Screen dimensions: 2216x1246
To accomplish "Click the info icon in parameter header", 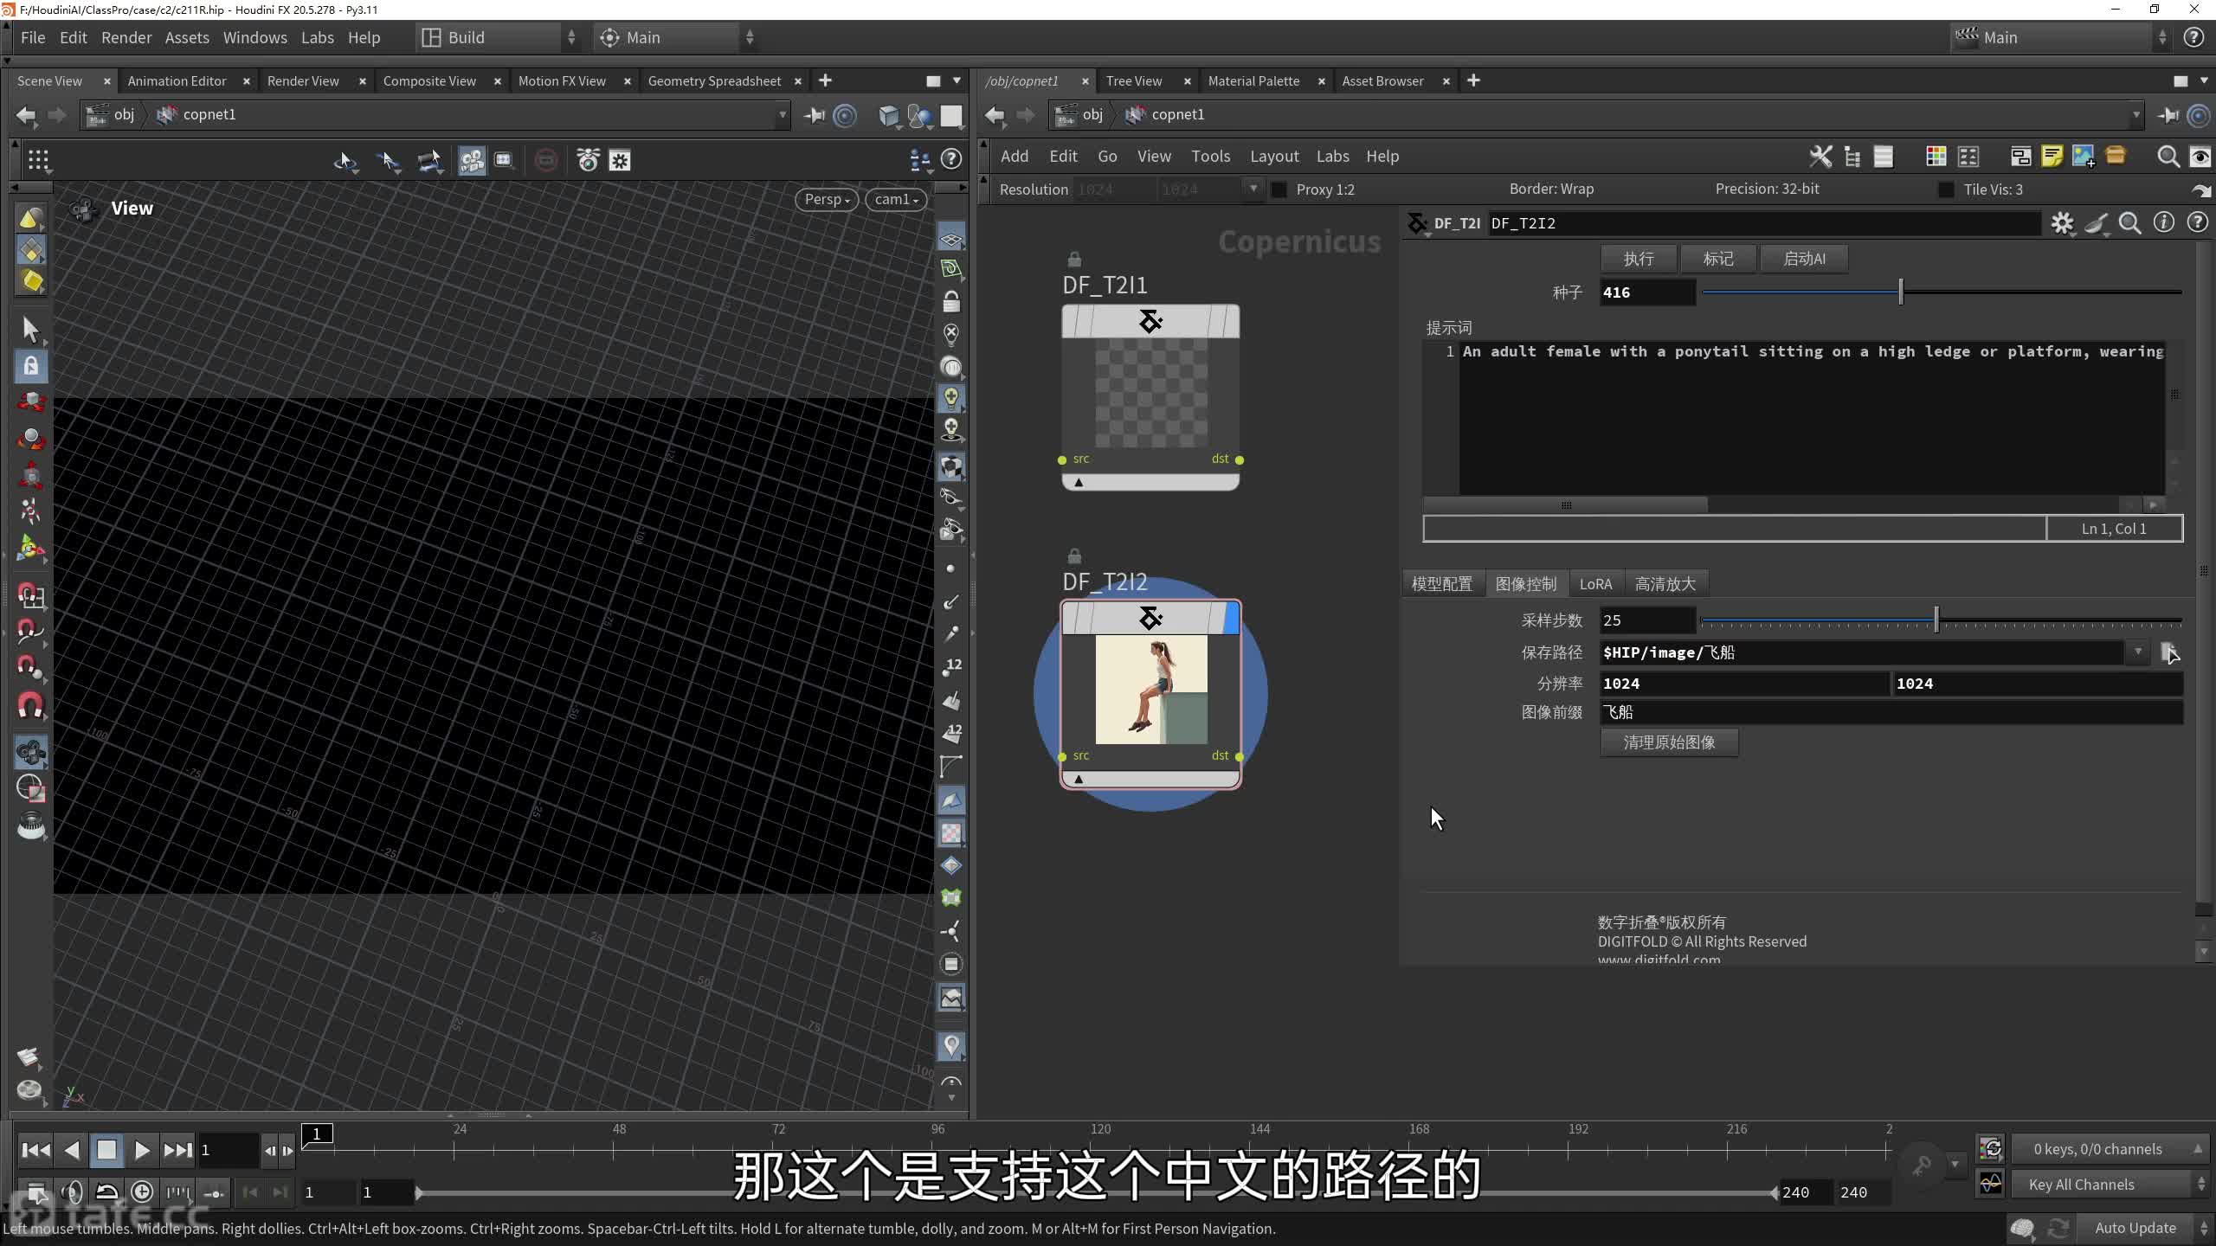I will click(x=2163, y=223).
